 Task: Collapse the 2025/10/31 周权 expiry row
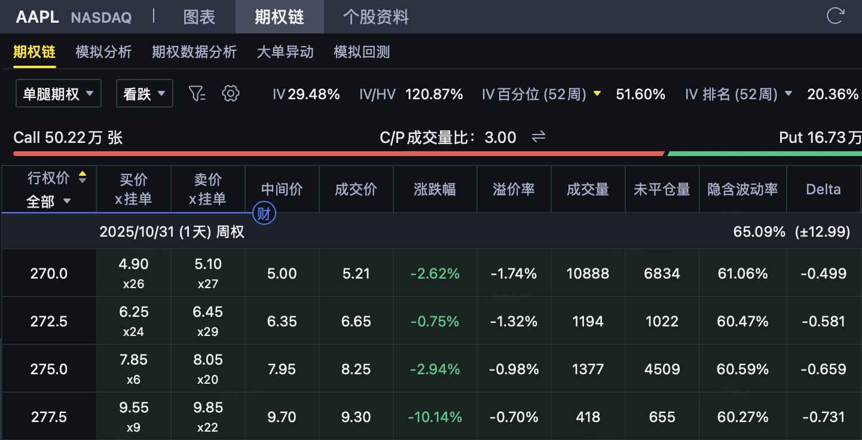tap(172, 232)
